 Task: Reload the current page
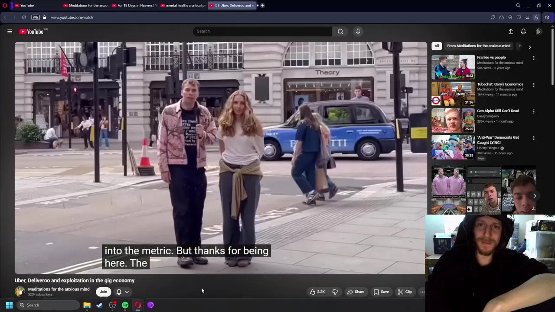tap(24, 17)
